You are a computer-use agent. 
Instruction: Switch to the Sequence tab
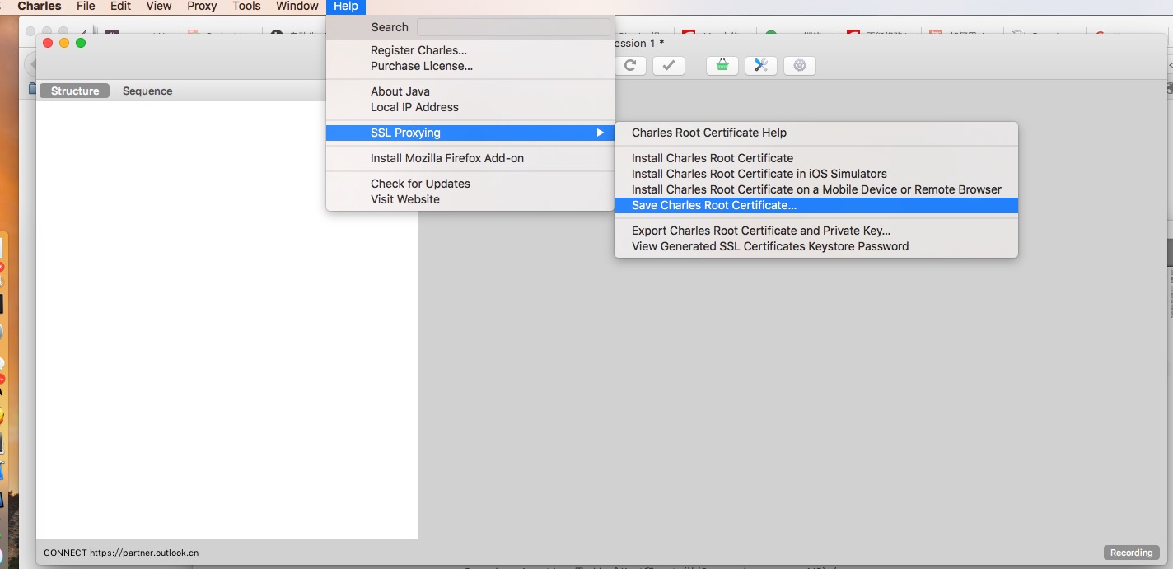[x=147, y=91]
